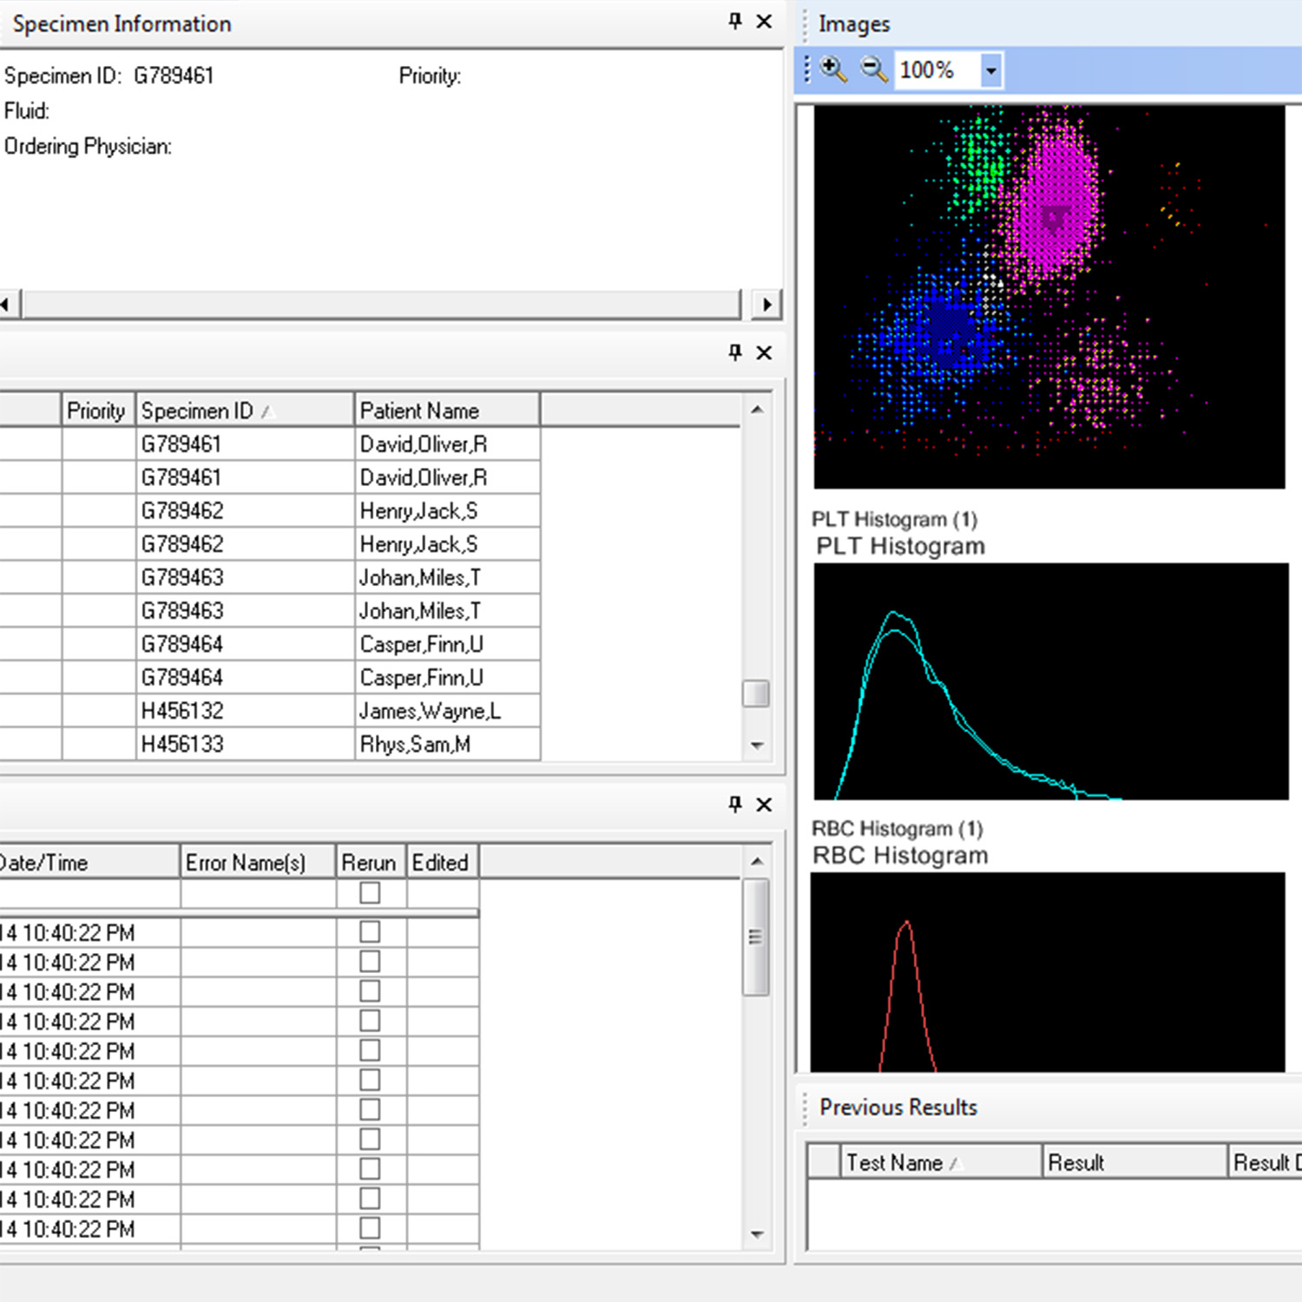Tick the second Rerun checkbox from the top
1302x1302 pixels.
click(370, 932)
